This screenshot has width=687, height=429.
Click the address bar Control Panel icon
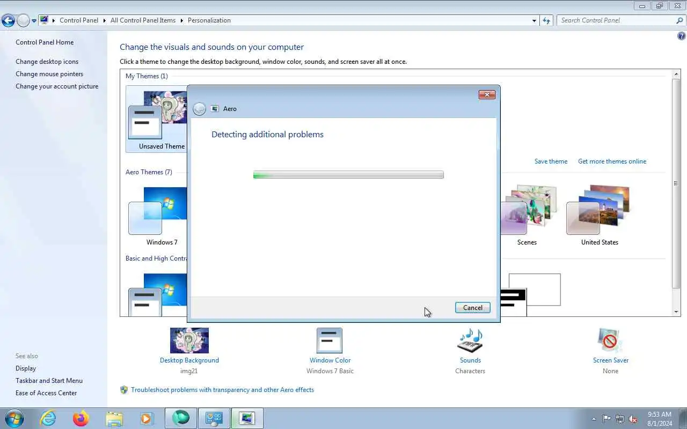[x=44, y=20]
